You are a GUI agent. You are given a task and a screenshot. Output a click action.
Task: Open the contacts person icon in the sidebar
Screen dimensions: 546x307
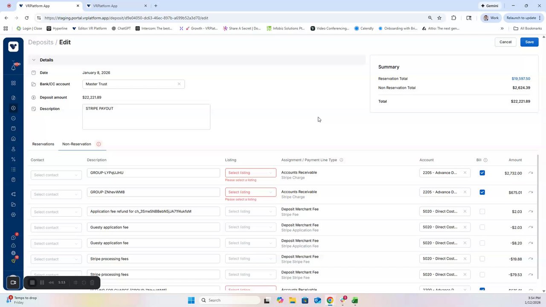pyautogui.click(x=13, y=149)
